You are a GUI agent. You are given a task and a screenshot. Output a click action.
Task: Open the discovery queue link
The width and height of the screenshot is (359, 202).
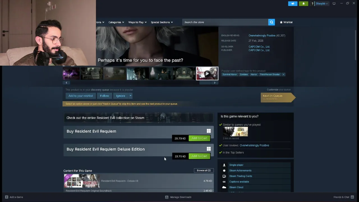(100, 90)
